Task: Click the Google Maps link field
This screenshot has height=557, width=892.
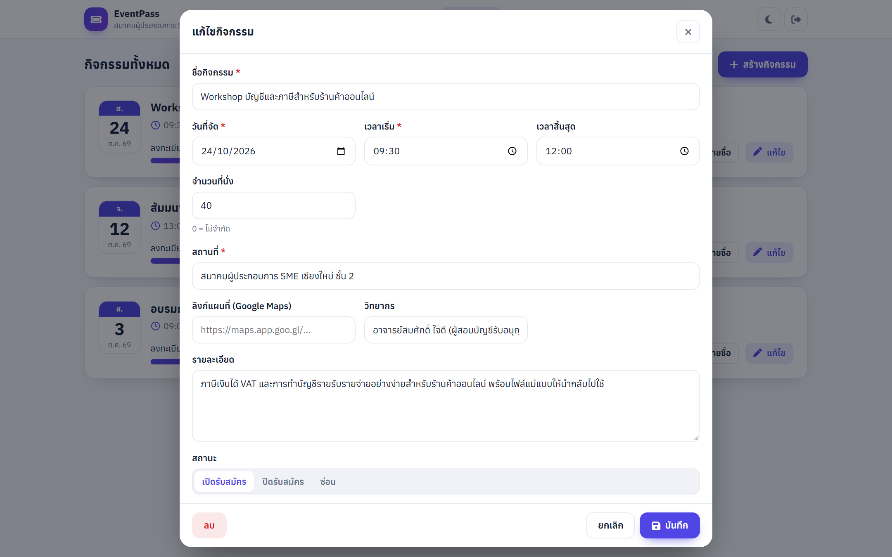Action: point(273,330)
